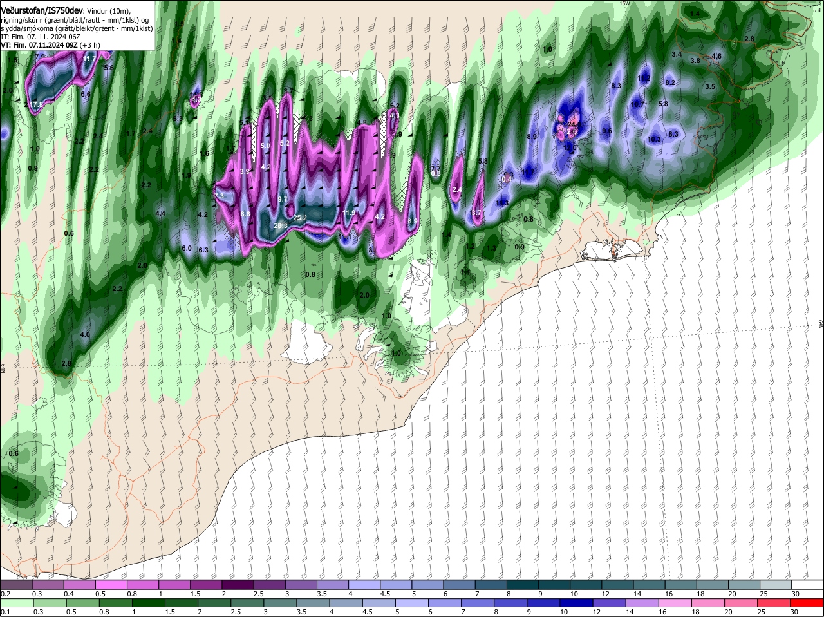Click the snow legend swatch between 0.5 and 0.8
Viewport: 824px width, 617px height.
tap(111, 585)
